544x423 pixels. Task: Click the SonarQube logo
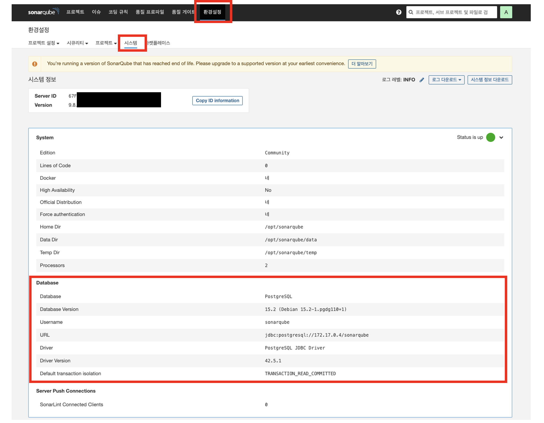43,12
